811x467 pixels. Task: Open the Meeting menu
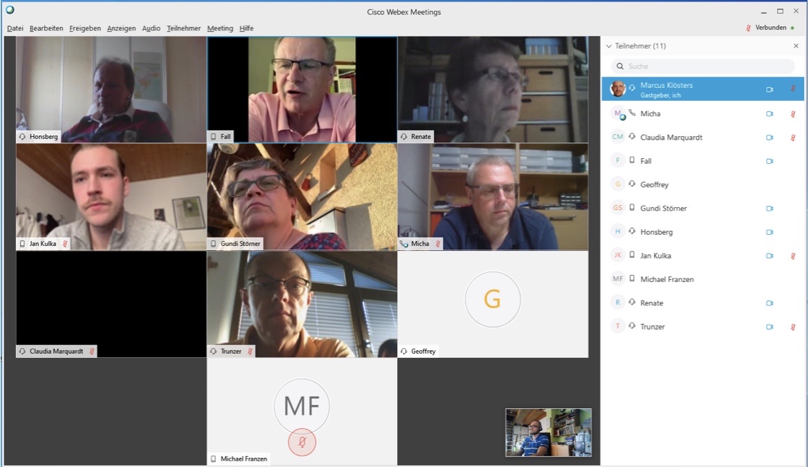[220, 28]
